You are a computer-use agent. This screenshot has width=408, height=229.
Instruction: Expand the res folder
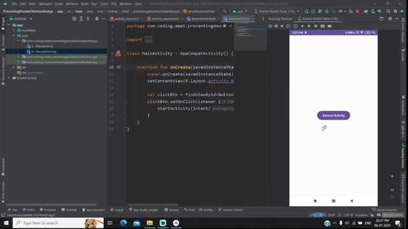click(14, 67)
